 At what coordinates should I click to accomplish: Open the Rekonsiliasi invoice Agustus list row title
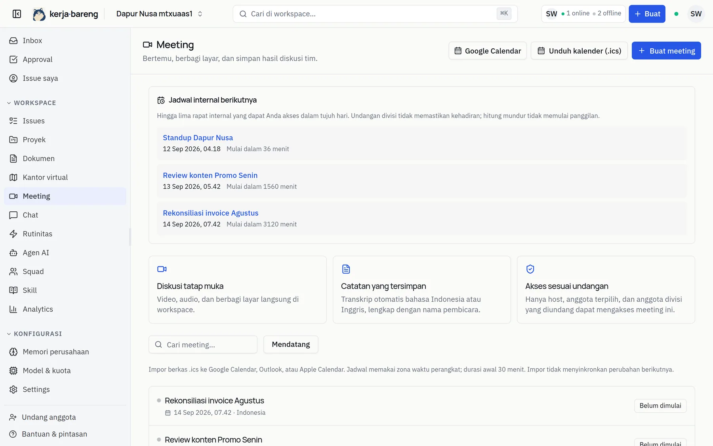pos(214,400)
